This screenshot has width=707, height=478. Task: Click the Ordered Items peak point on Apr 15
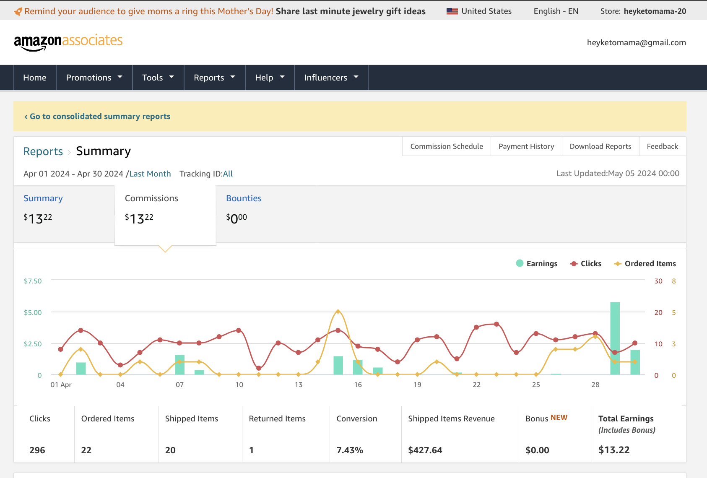point(338,312)
